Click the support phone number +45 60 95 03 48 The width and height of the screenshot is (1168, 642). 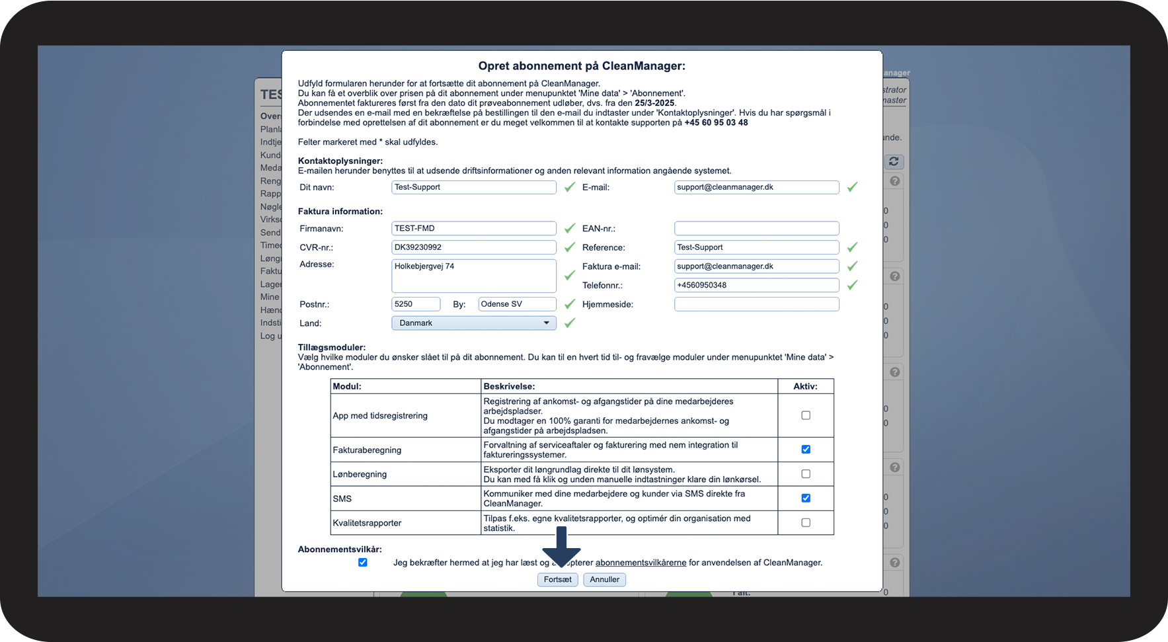click(x=717, y=122)
